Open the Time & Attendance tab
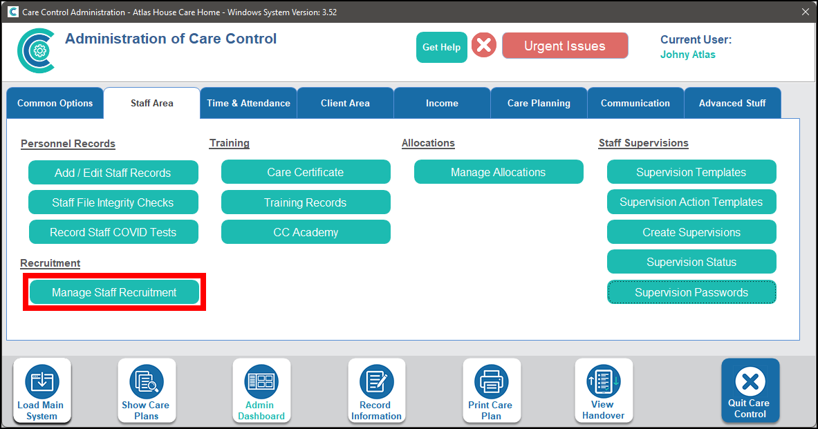Screen dimensions: 818x429 pos(248,103)
